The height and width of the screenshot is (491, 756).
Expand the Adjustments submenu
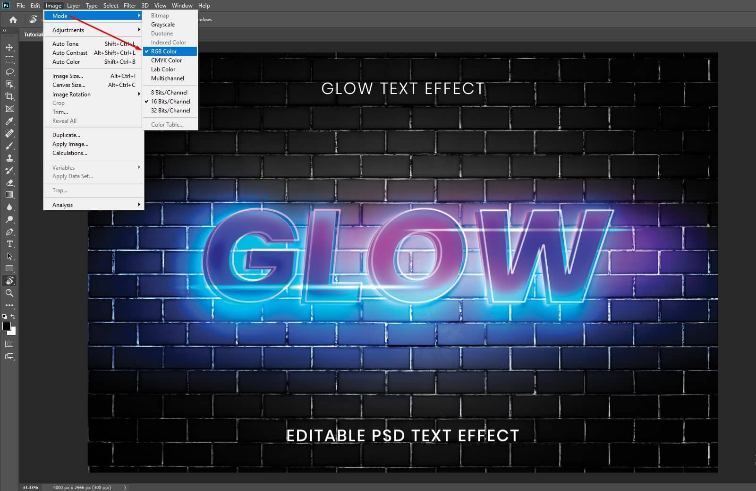[68, 30]
